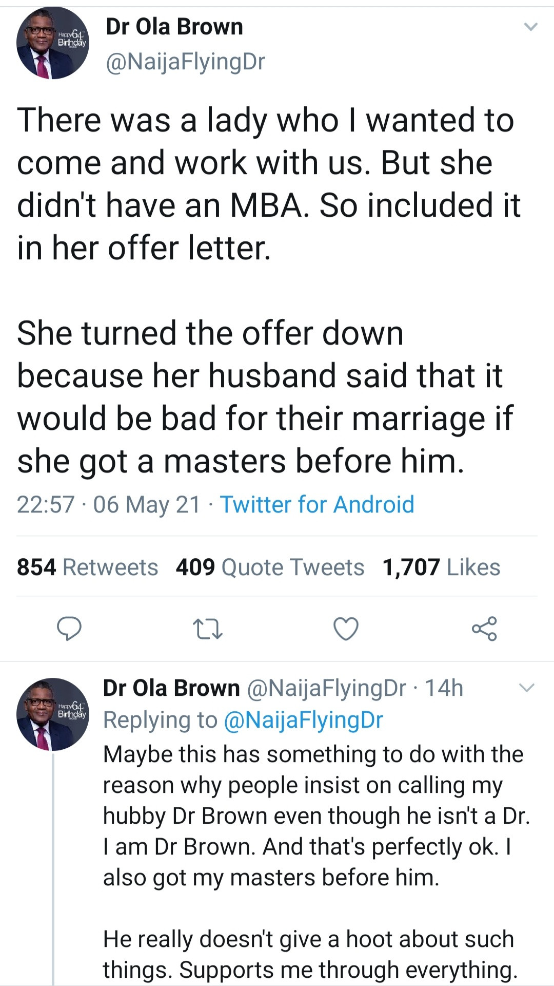Image resolution: width=554 pixels, height=986 pixels.
Task: Open Twitter for Android source link
Action: click(x=317, y=504)
